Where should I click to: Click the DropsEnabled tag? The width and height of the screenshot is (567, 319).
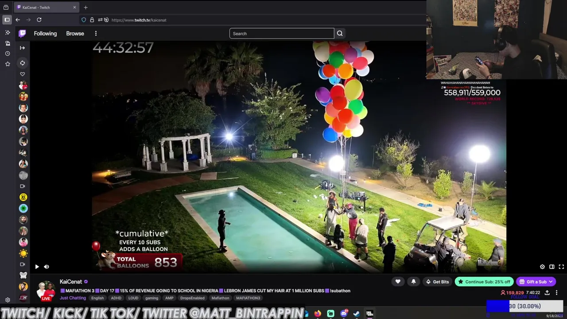tap(192, 298)
